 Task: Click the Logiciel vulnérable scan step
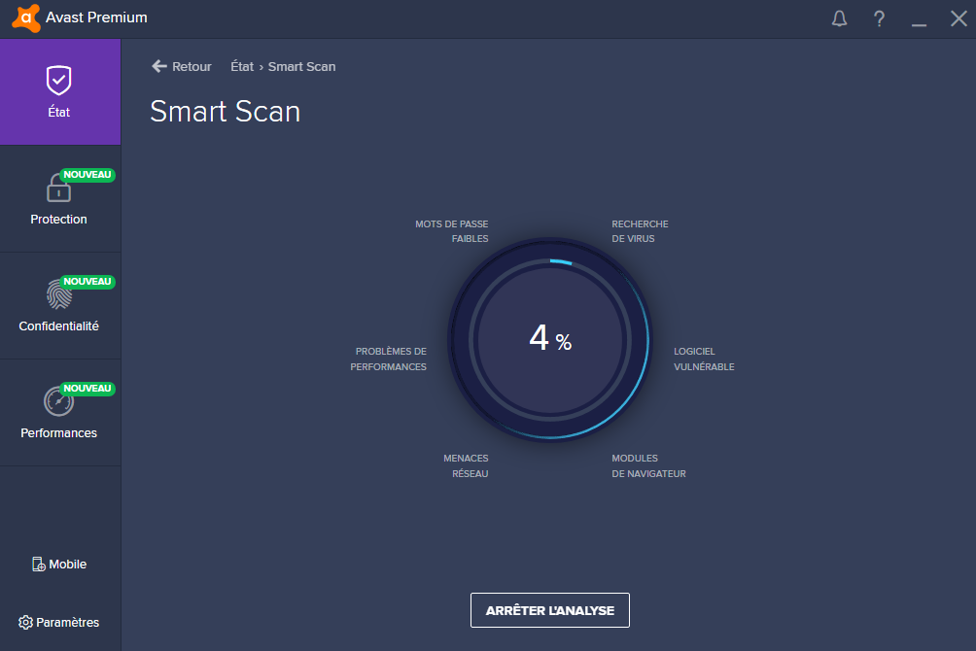coord(704,359)
